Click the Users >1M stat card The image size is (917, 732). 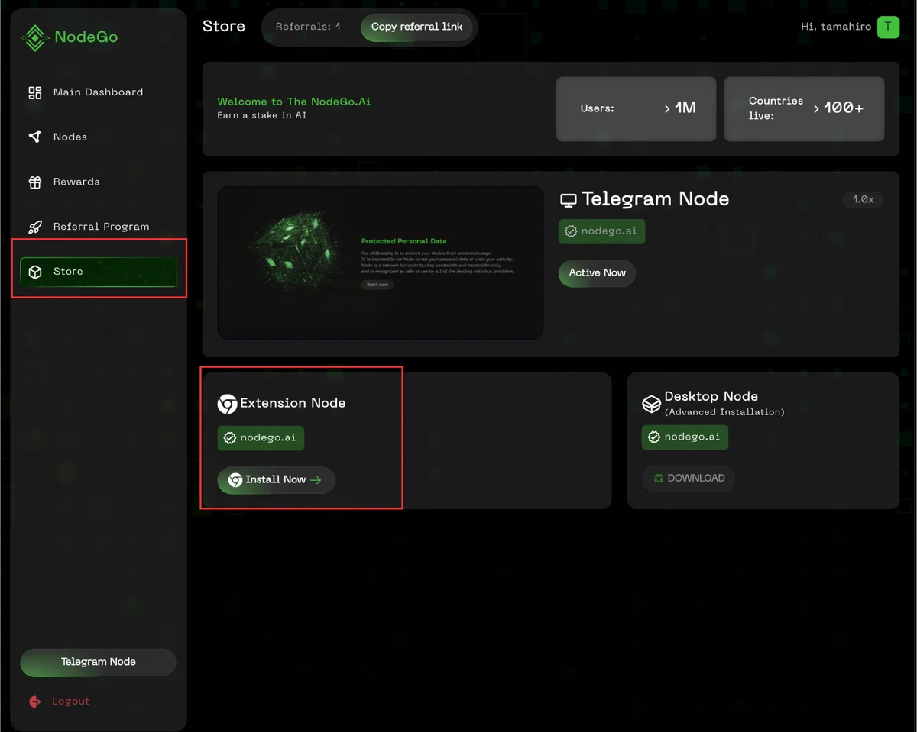click(636, 108)
